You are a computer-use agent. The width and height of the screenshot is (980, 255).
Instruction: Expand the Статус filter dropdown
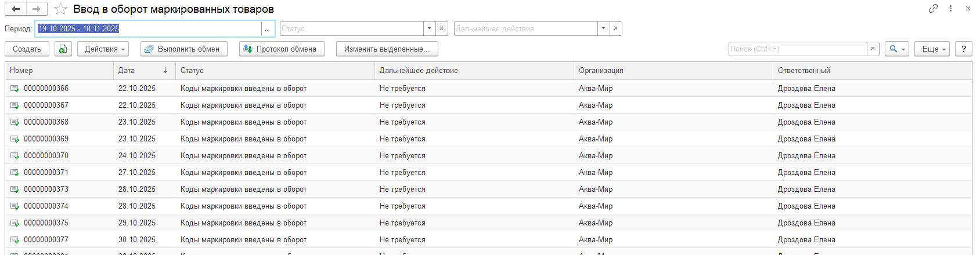coord(429,28)
